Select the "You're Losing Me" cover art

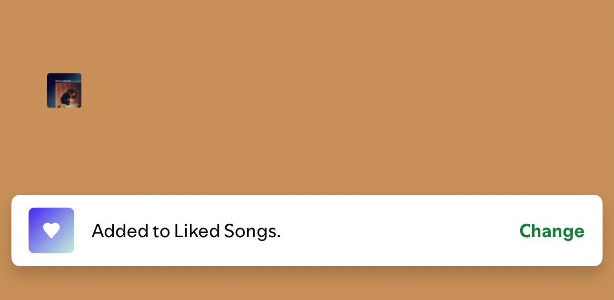pyautogui.click(x=64, y=90)
